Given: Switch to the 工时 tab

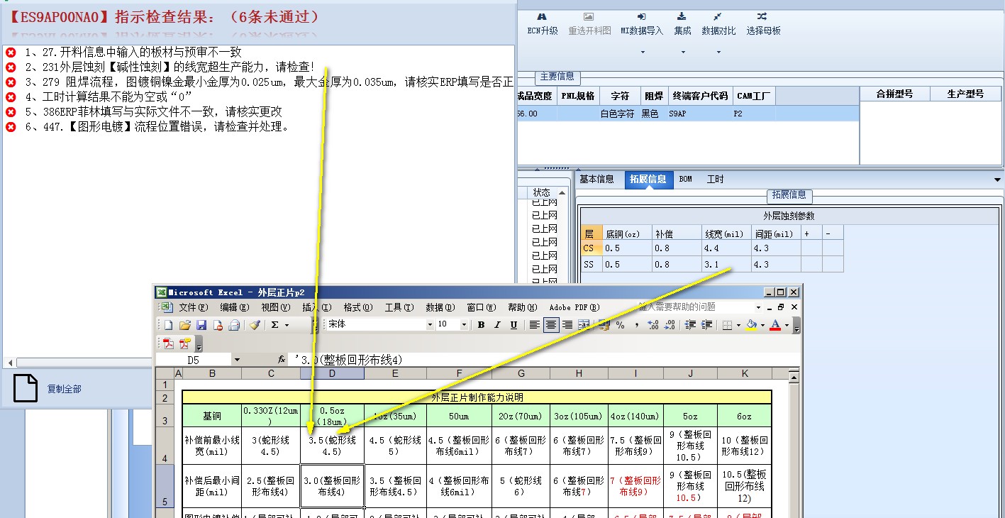Looking at the screenshot, I should [716, 180].
